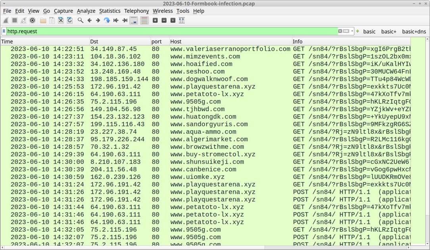Select the www.seshoo.com request row
The image size is (430, 250).
[x=205, y=71]
